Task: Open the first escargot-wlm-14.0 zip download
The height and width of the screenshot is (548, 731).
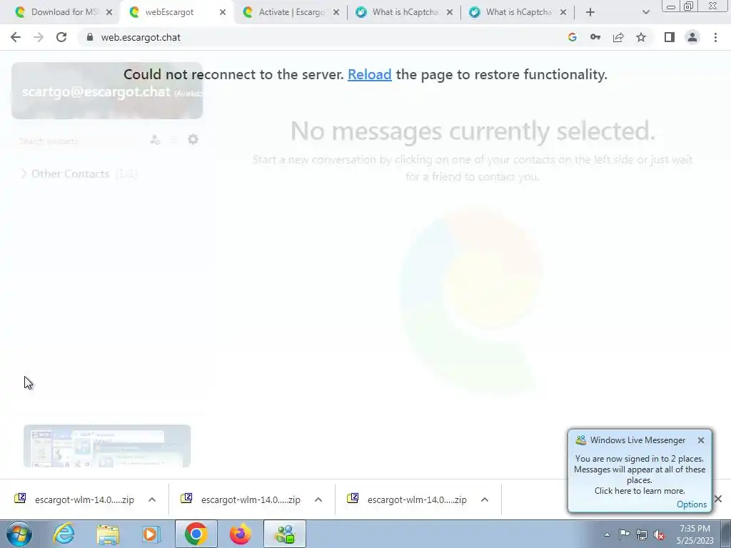Action: click(74, 499)
